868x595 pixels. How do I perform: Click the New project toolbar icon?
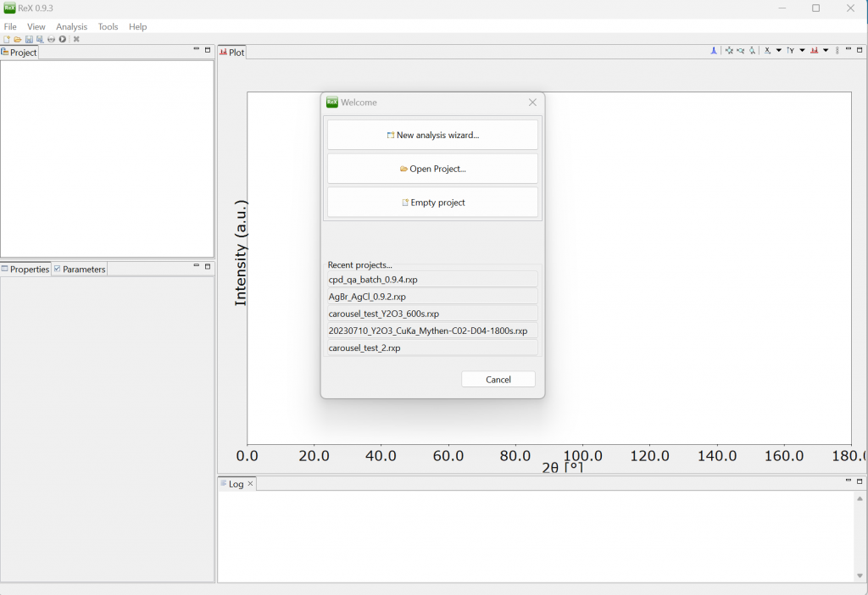tap(7, 39)
